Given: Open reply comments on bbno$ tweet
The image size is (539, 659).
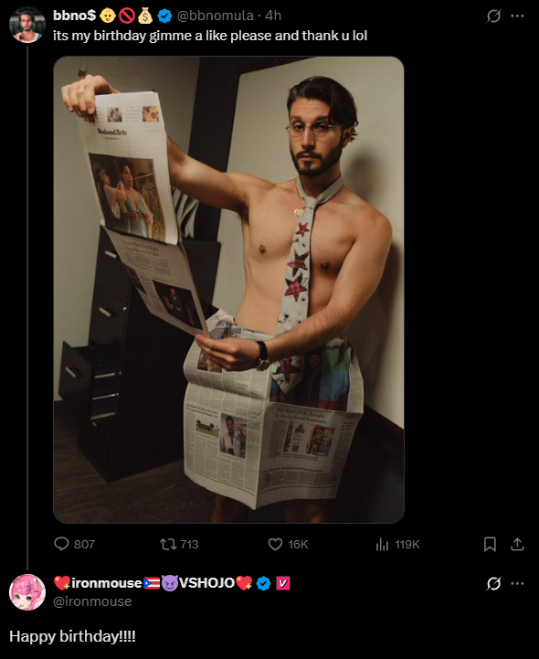Looking at the screenshot, I should coord(74,544).
